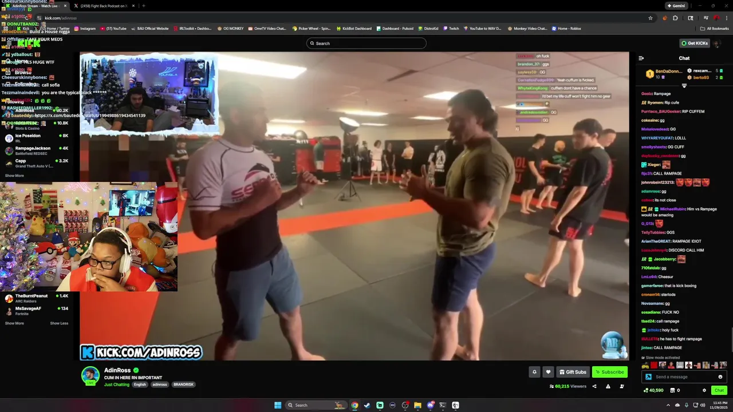The image size is (733, 412).
Task: Open the YouTube to WAV bookmark
Action: (x=482, y=28)
